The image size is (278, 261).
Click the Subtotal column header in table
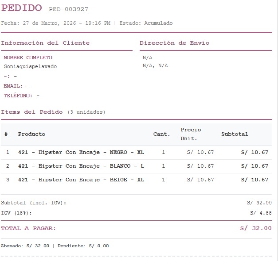click(x=235, y=134)
